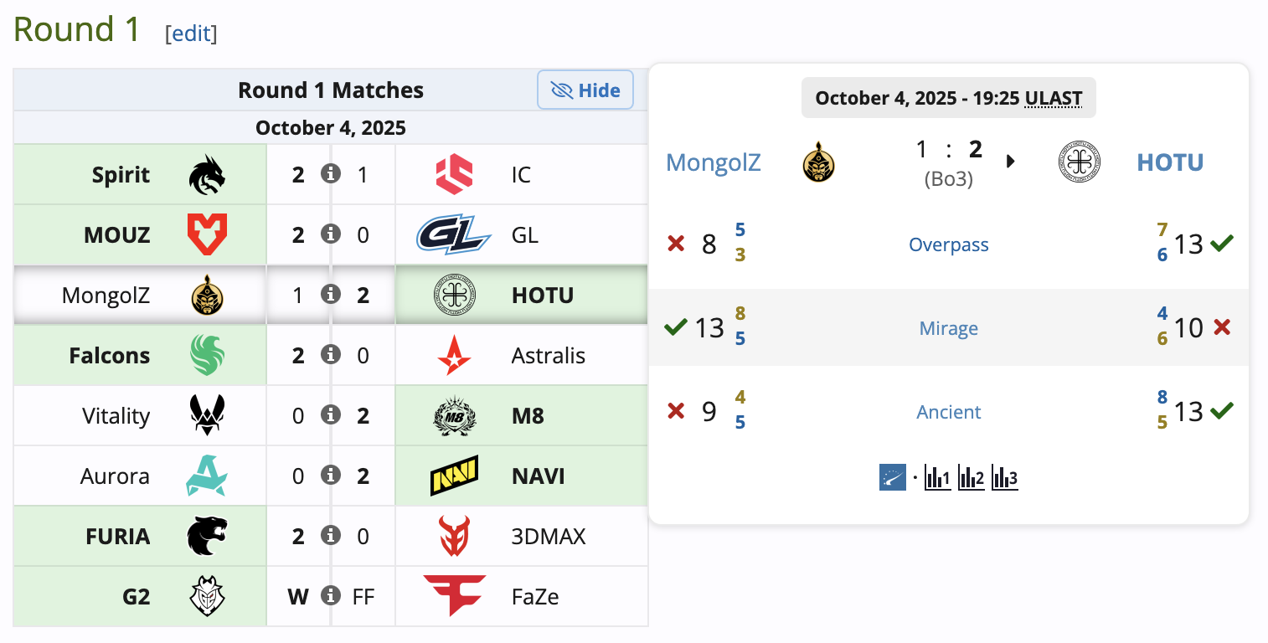
Task: Click the MOUZ team logo
Action: click(x=207, y=234)
